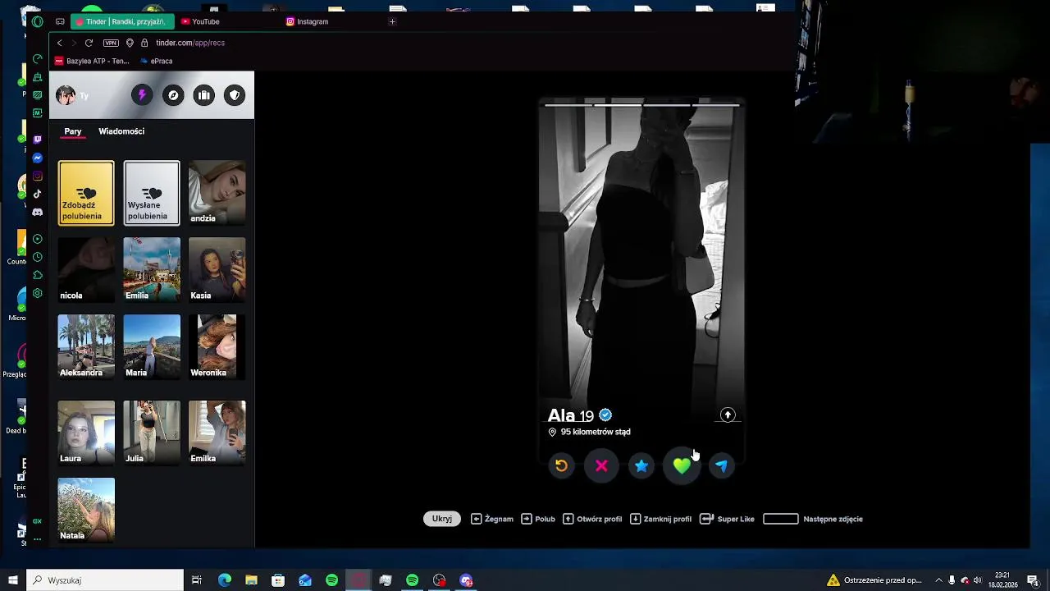Click the Wyszukaj taskbar search box
The image size is (1050, 591).
pyautogui.click(x=105, y=580)
